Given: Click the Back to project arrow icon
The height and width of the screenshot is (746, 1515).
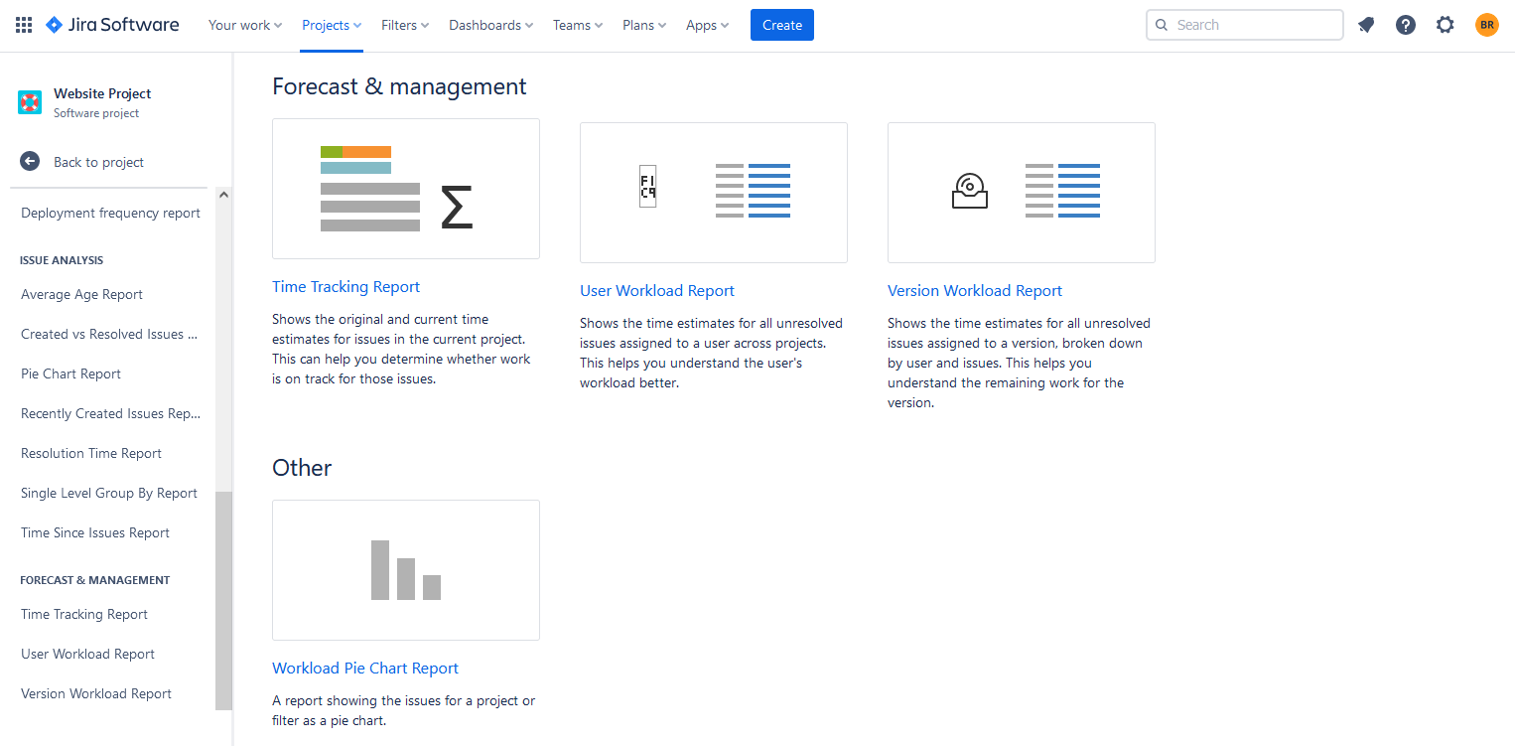Looking at the screenshot, I should (x=30, y=161).
